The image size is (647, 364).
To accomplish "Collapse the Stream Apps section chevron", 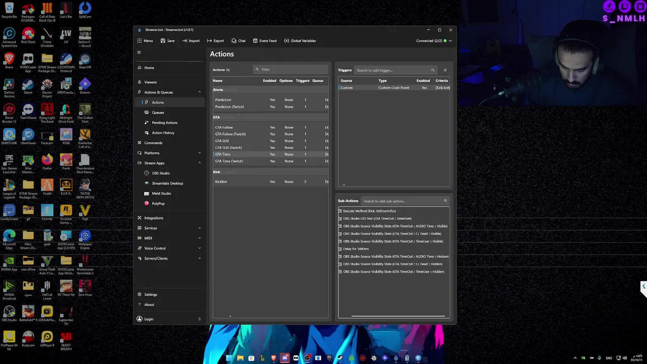I will coord(200,163).
